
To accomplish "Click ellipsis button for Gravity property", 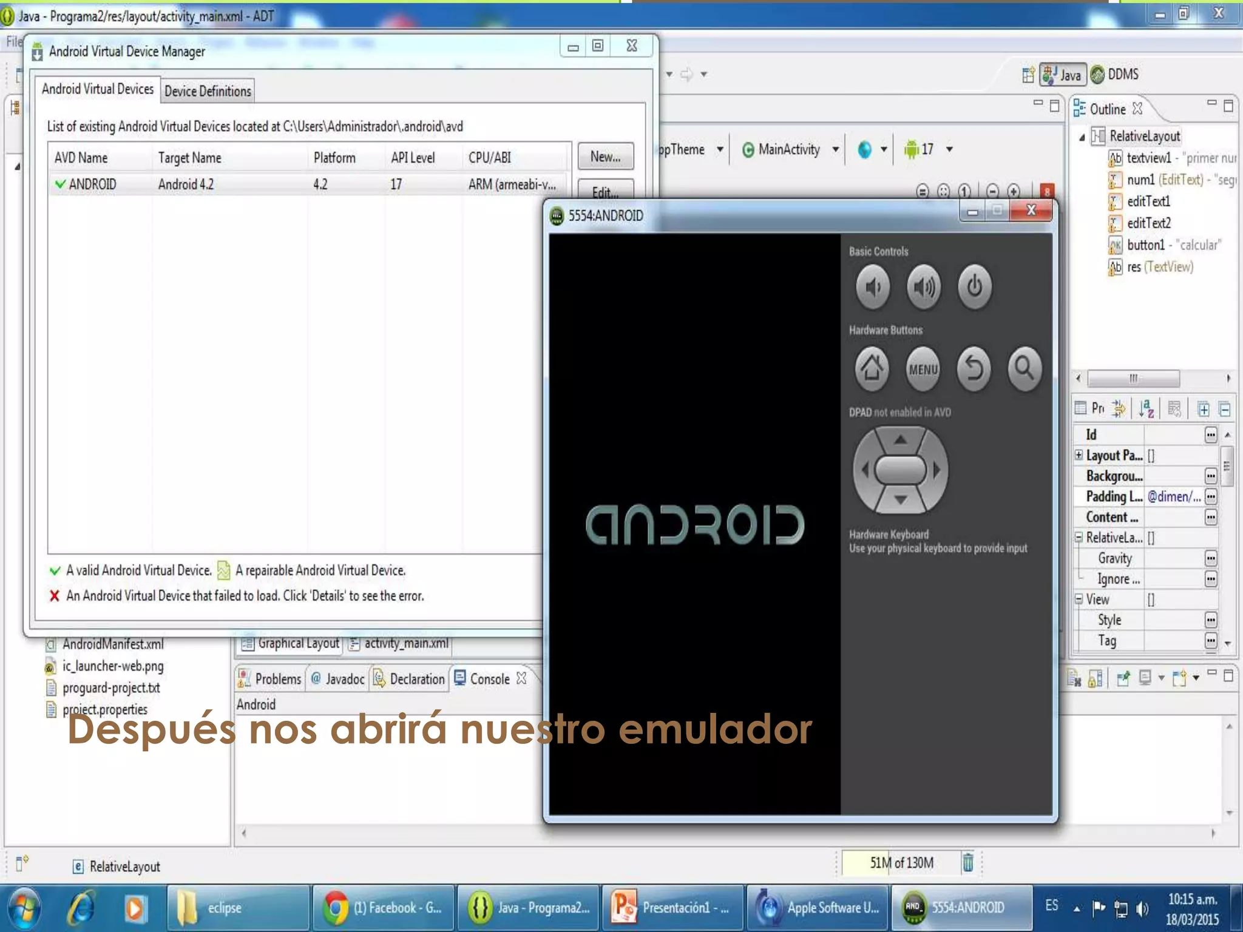I will [1211, 558].
